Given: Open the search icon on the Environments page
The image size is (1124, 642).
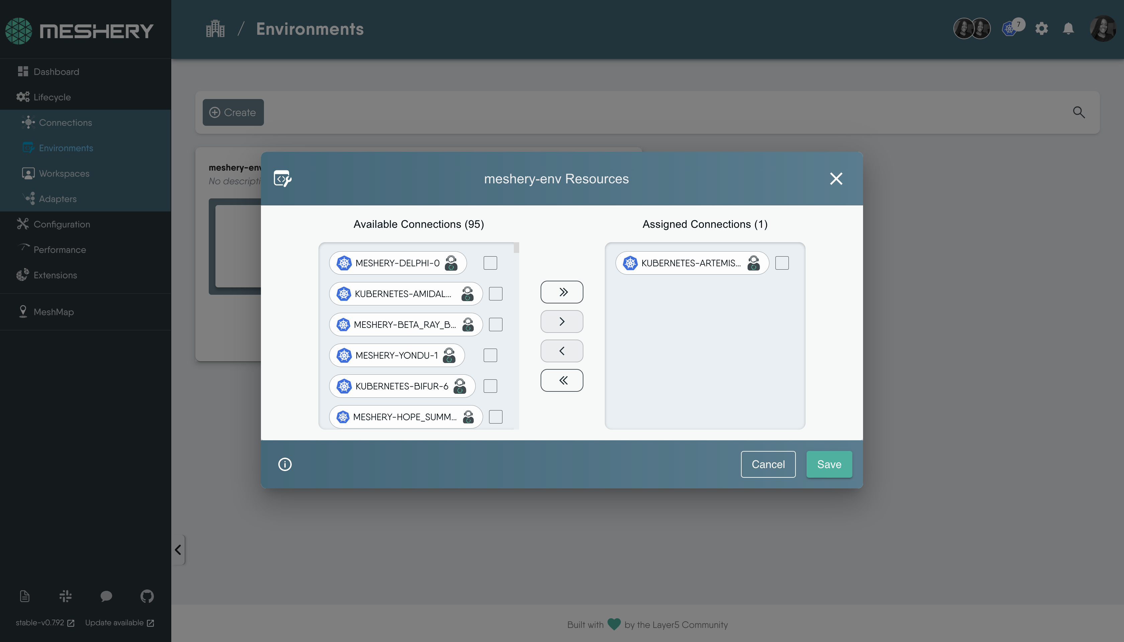Looking at the screenshot, I should point(1079,112).
